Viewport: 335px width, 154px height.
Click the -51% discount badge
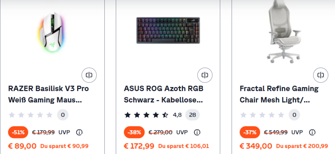click(x=18, y=132)
